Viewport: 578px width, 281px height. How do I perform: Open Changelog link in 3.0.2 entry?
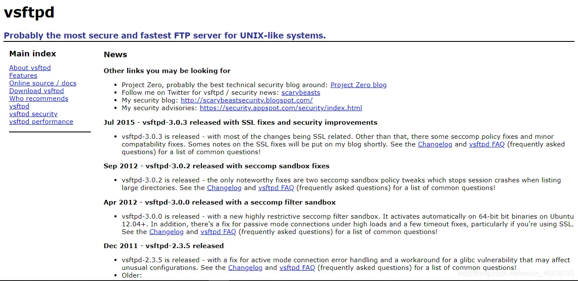224,188
